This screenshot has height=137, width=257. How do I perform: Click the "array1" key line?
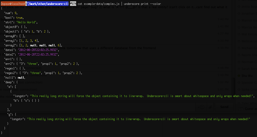(22, 41)
